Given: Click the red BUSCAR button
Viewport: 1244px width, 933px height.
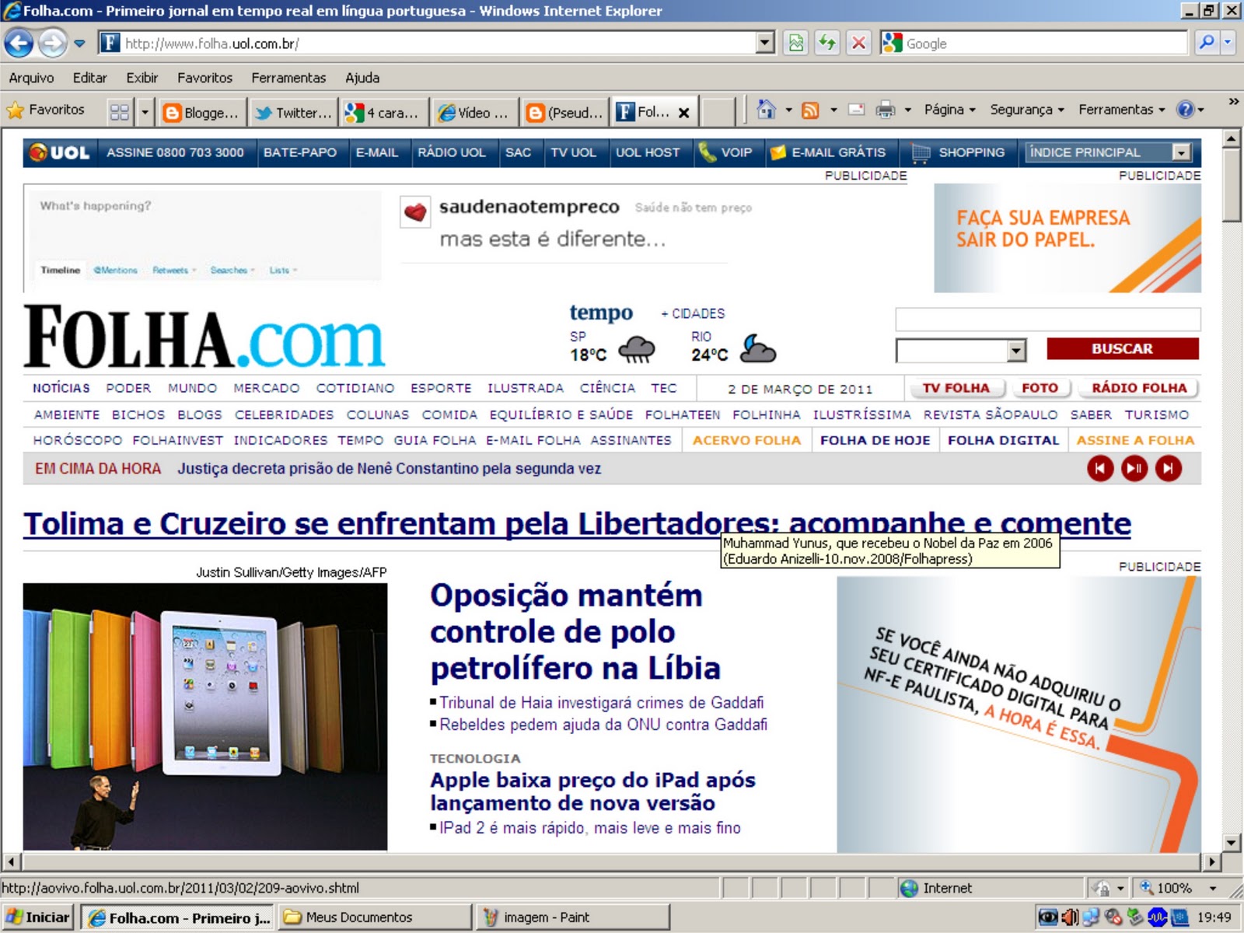Looking at the screenshot, I should click(1122, 349).
